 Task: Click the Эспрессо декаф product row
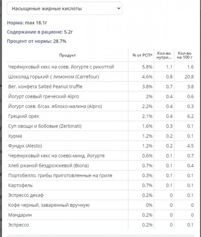101,195
